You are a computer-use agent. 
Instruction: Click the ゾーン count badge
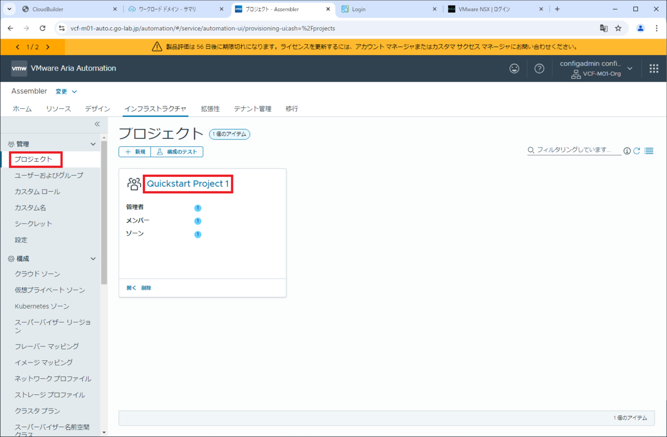point(197,234)
